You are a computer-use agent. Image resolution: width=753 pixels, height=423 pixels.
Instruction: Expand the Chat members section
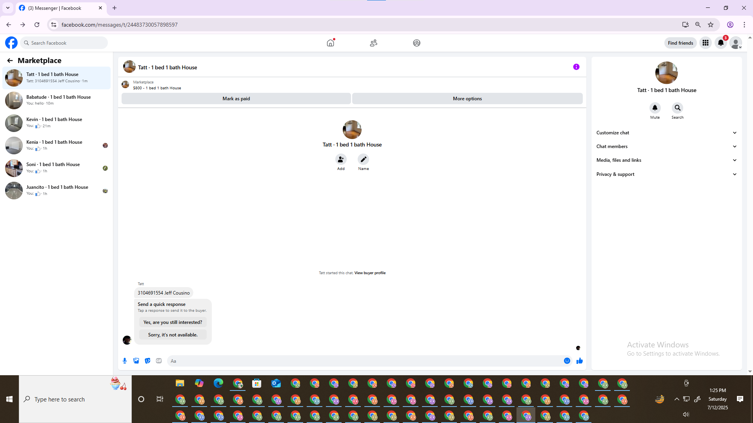point(666,146)
